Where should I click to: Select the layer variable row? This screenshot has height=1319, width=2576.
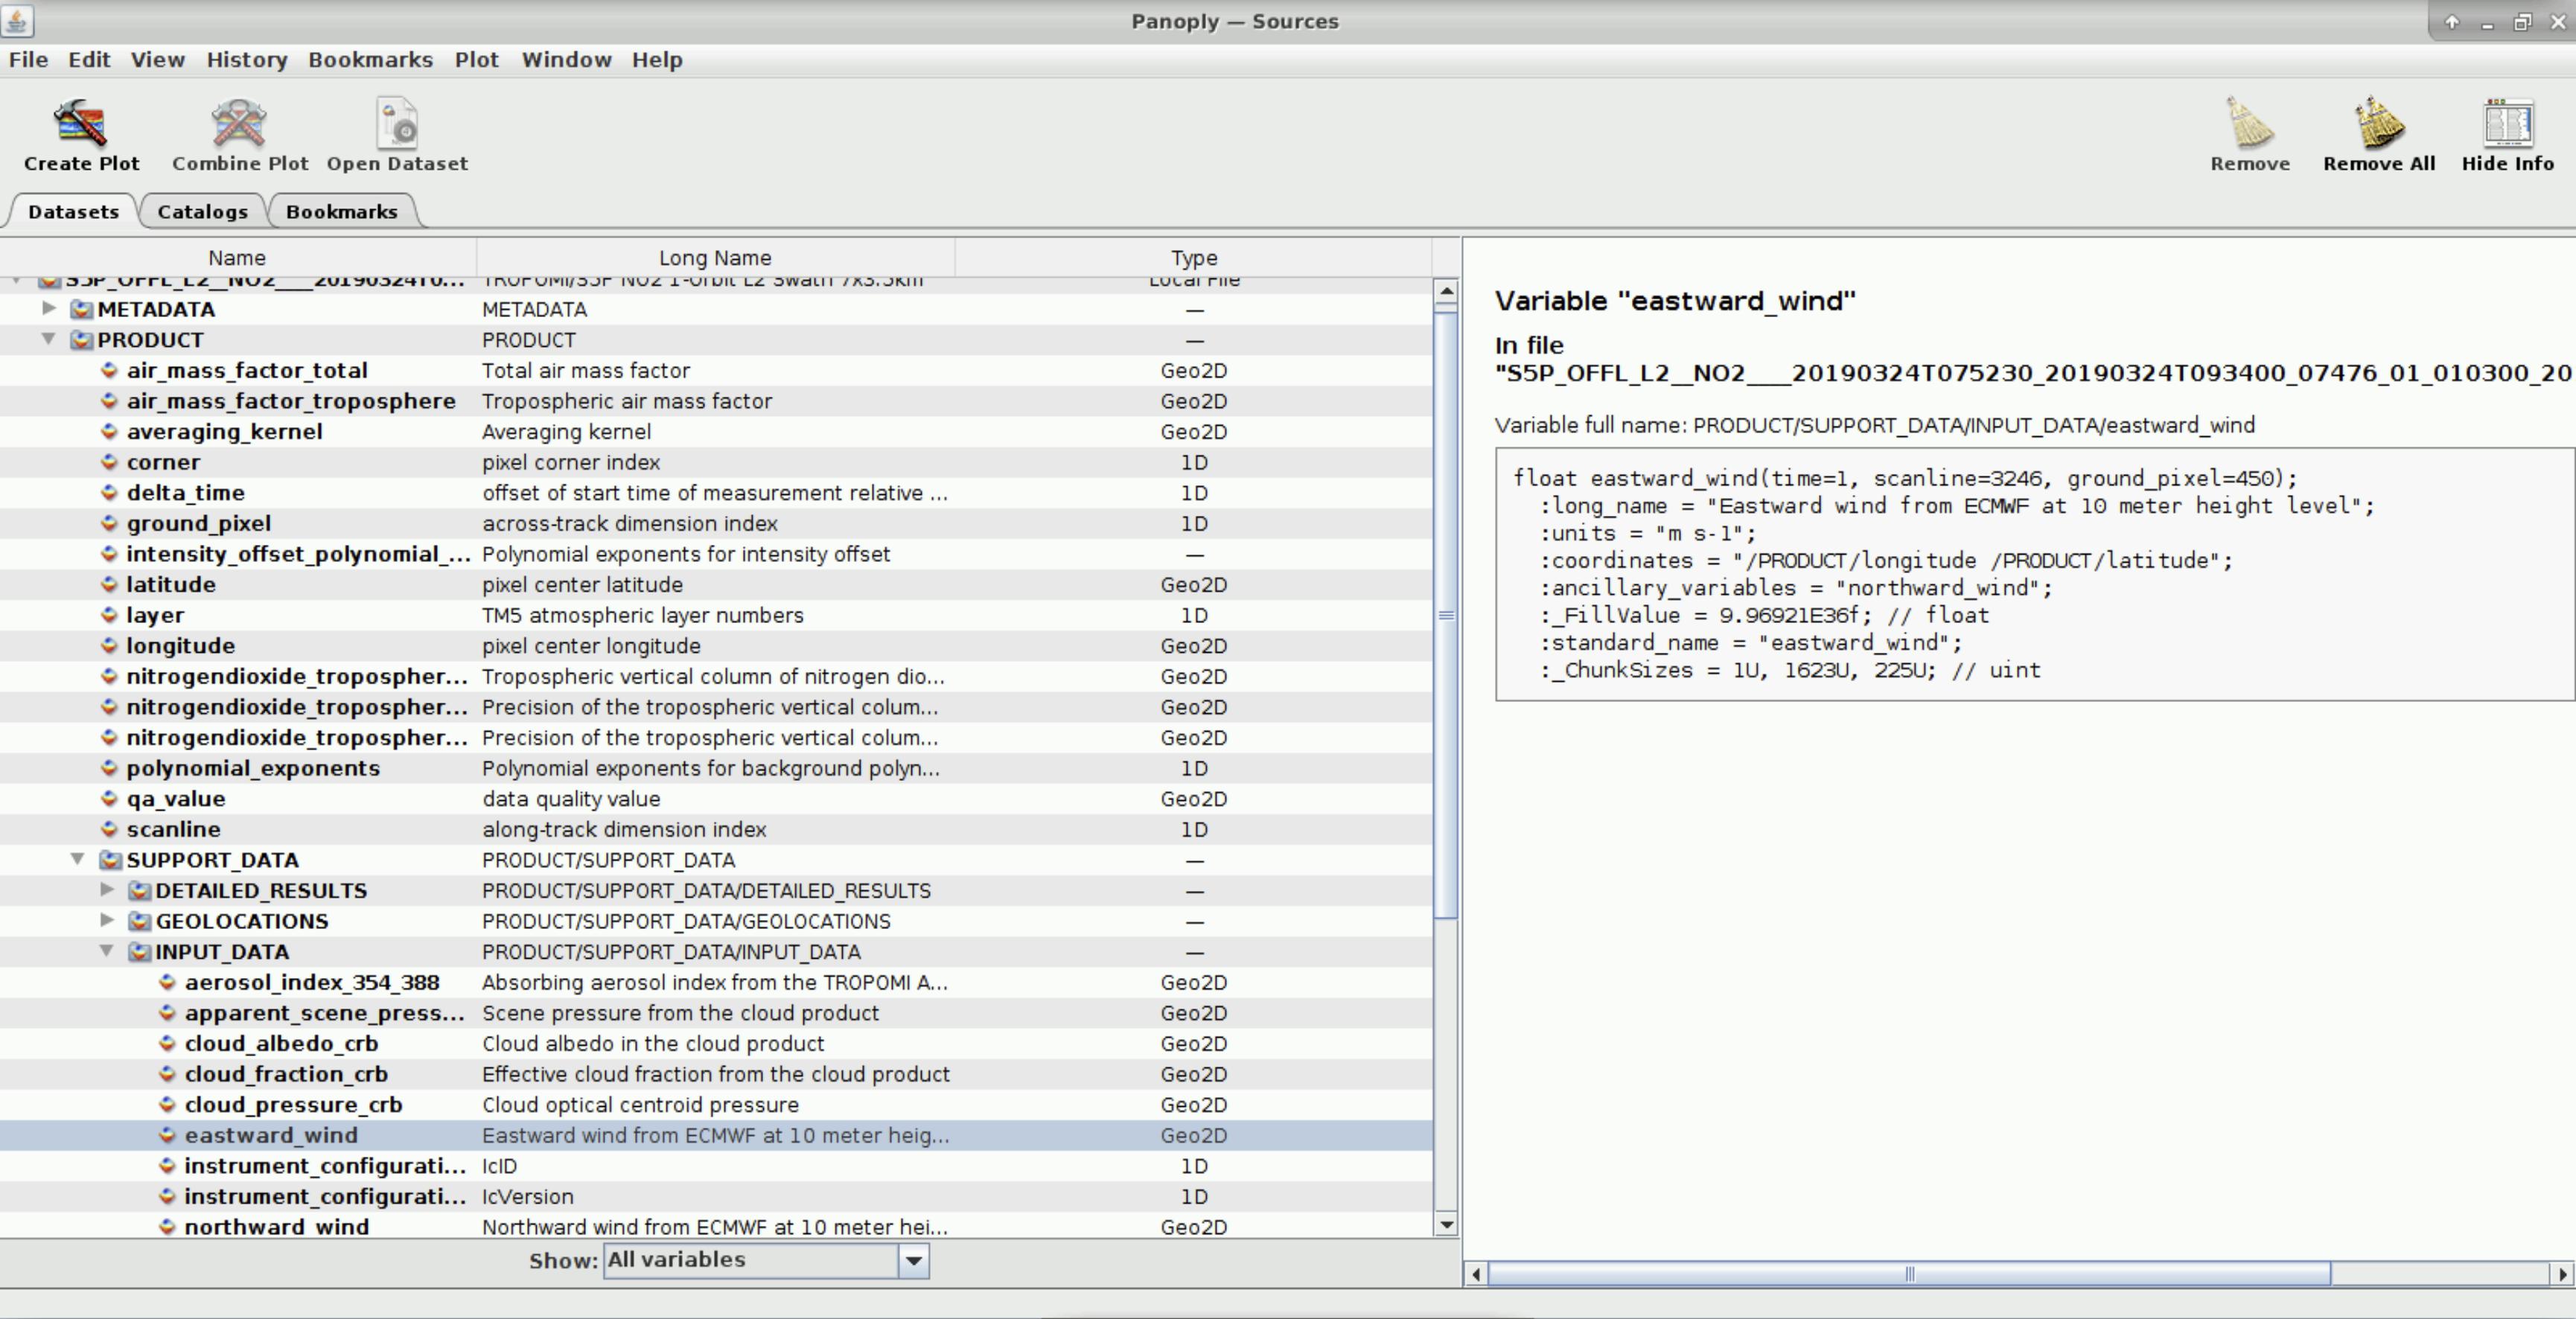[x=716, y=615]
